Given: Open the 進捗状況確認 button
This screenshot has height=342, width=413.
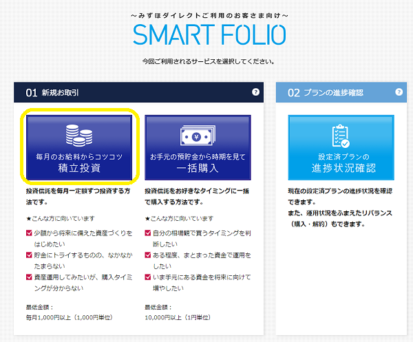Looking at the screenshot, I should click(341, 147).
